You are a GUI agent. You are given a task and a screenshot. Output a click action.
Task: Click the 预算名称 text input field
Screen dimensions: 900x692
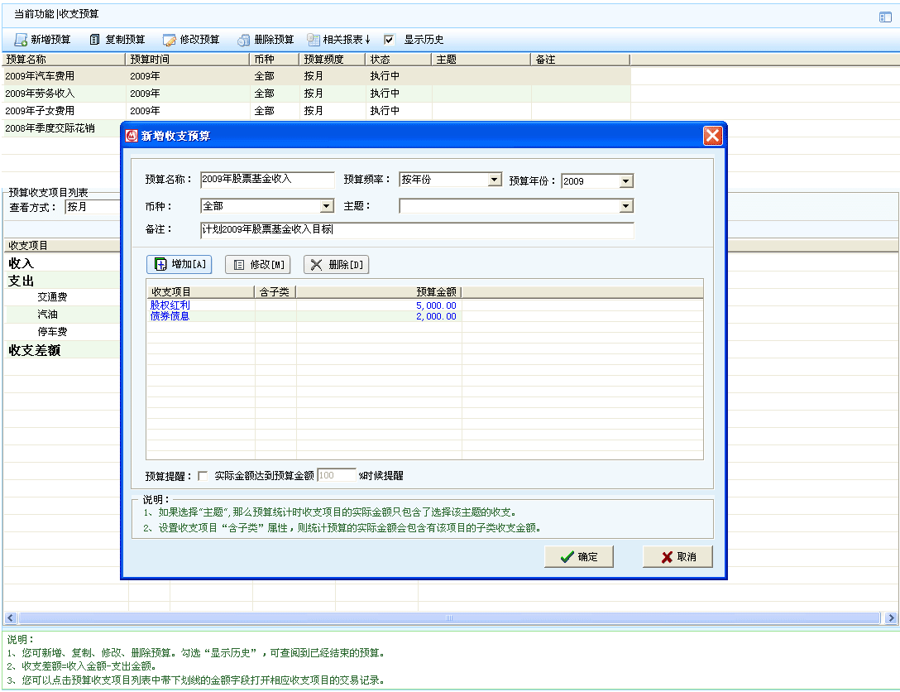(x=267, y=180)
